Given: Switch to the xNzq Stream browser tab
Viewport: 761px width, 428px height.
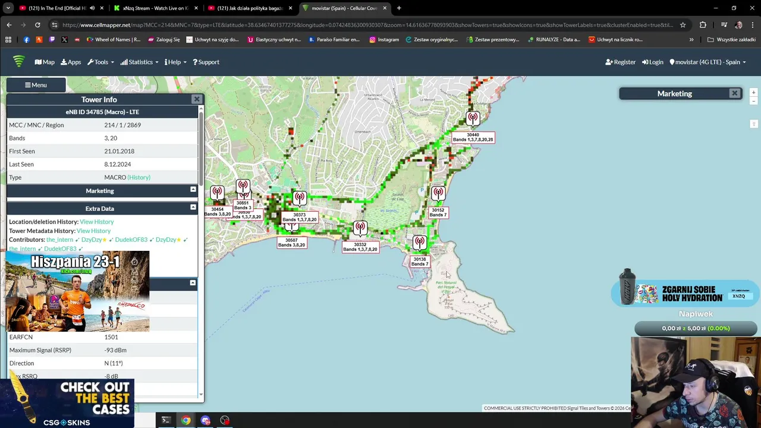Looking at the screenshot, I should pyautogui.click(x=155, y=8).
